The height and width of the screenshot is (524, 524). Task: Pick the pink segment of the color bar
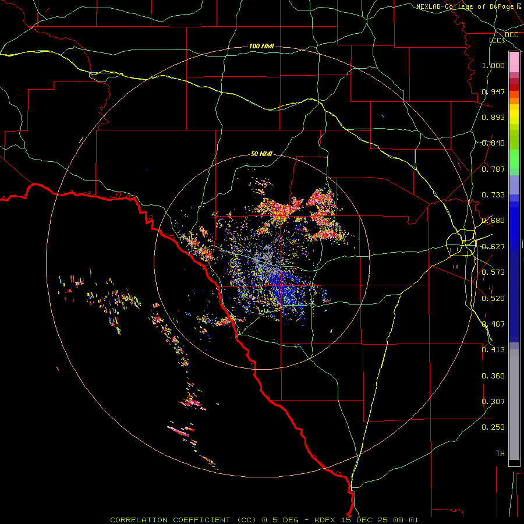pyautogui.click(x=514, y=62)
